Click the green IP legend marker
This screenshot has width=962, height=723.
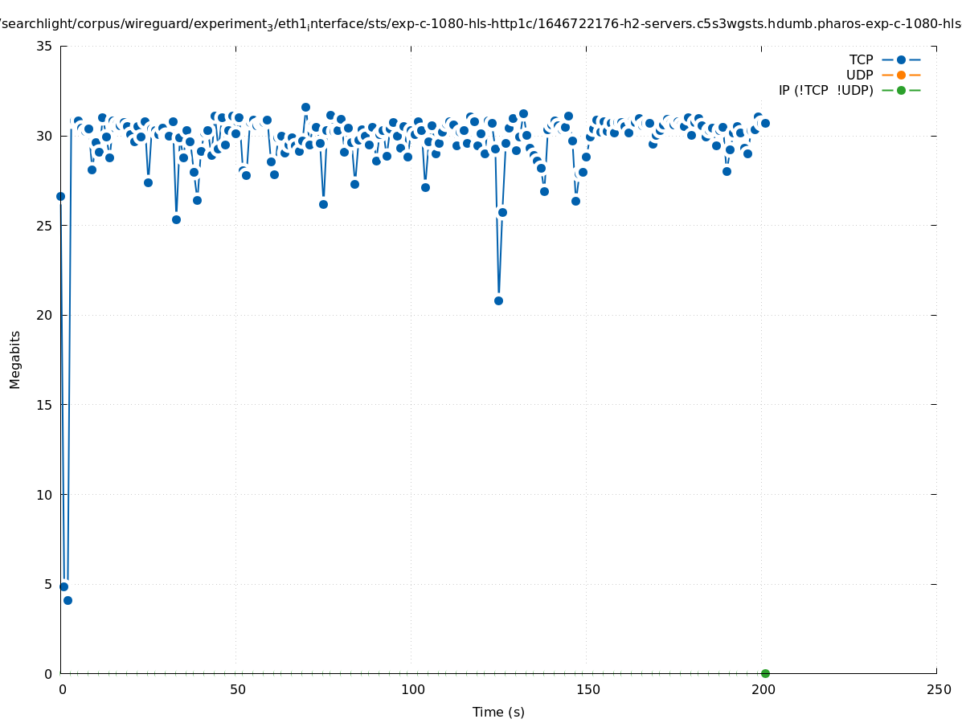(x=900, y=90)
